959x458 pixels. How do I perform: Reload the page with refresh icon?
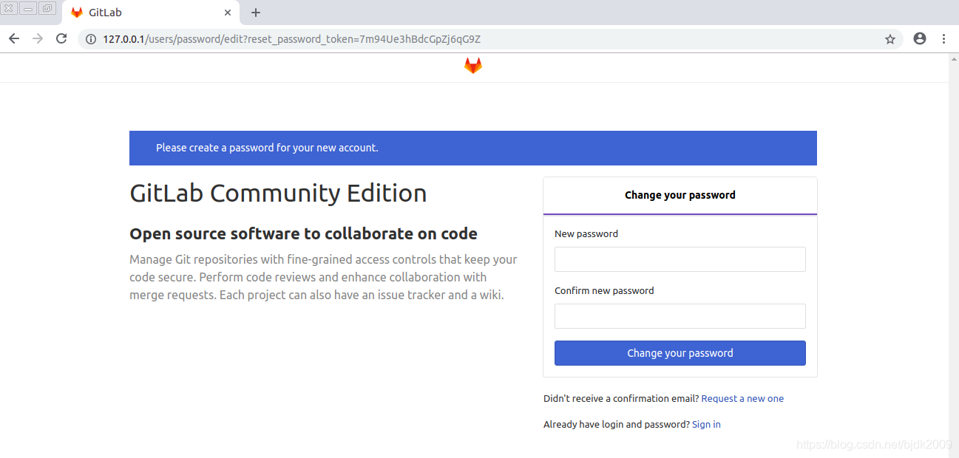click(x=62, y=38)
